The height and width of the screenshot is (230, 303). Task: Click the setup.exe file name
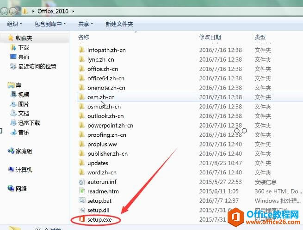click(99, 219)
